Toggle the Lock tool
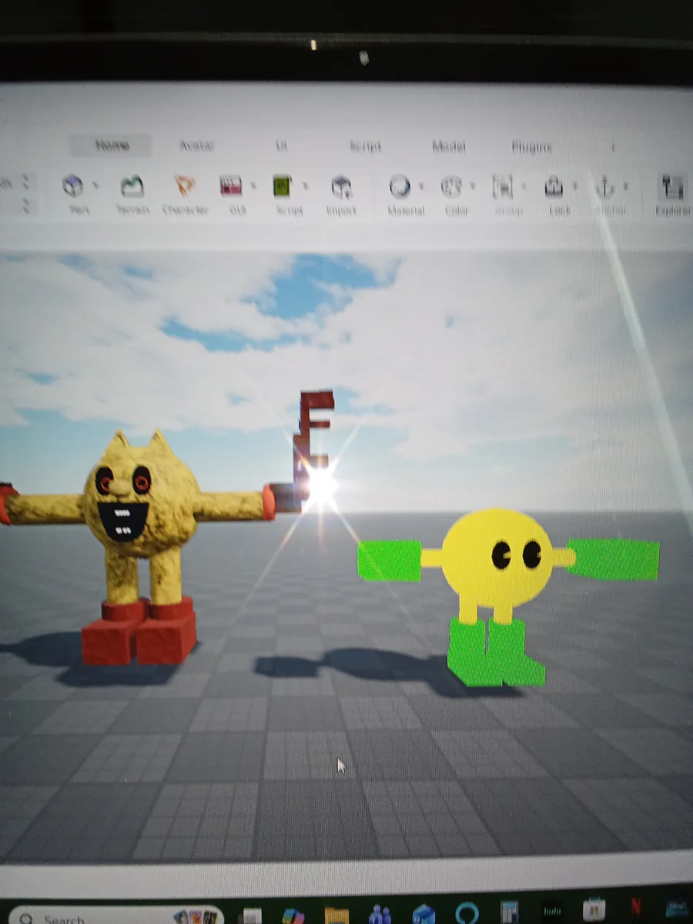 554,186
